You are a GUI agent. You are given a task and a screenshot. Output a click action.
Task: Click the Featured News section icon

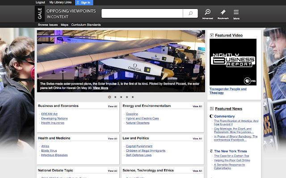(x=211, y=109)
